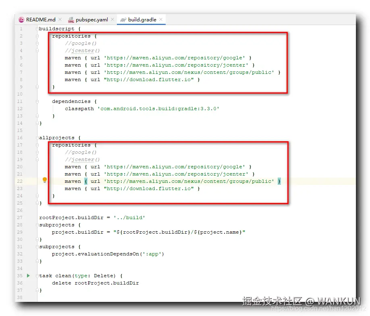Click the commented //jcenter() on line 19
Screen dimensions: 370x316
click(82, 159)
